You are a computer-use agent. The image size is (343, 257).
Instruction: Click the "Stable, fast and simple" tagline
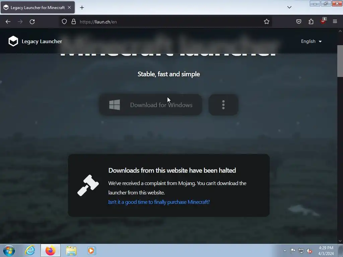click(x=169, y=74)
